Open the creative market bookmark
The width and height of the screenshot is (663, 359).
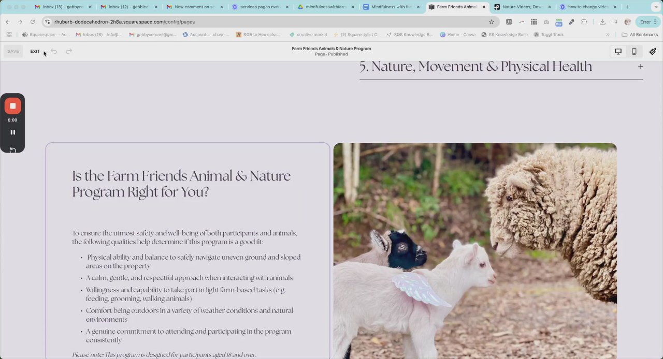pyautogui.click(x=308, y=35)
